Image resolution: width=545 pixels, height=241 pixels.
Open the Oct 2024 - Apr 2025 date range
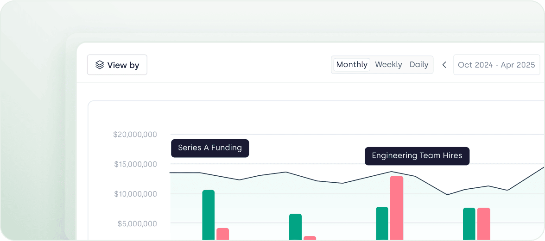pos(497,65)
